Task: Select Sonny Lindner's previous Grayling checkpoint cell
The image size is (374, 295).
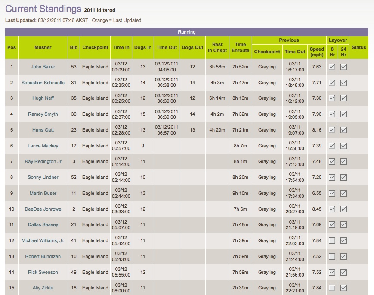Action: [x=267, y=177]
